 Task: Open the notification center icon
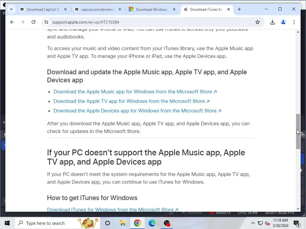click(297, 223)
